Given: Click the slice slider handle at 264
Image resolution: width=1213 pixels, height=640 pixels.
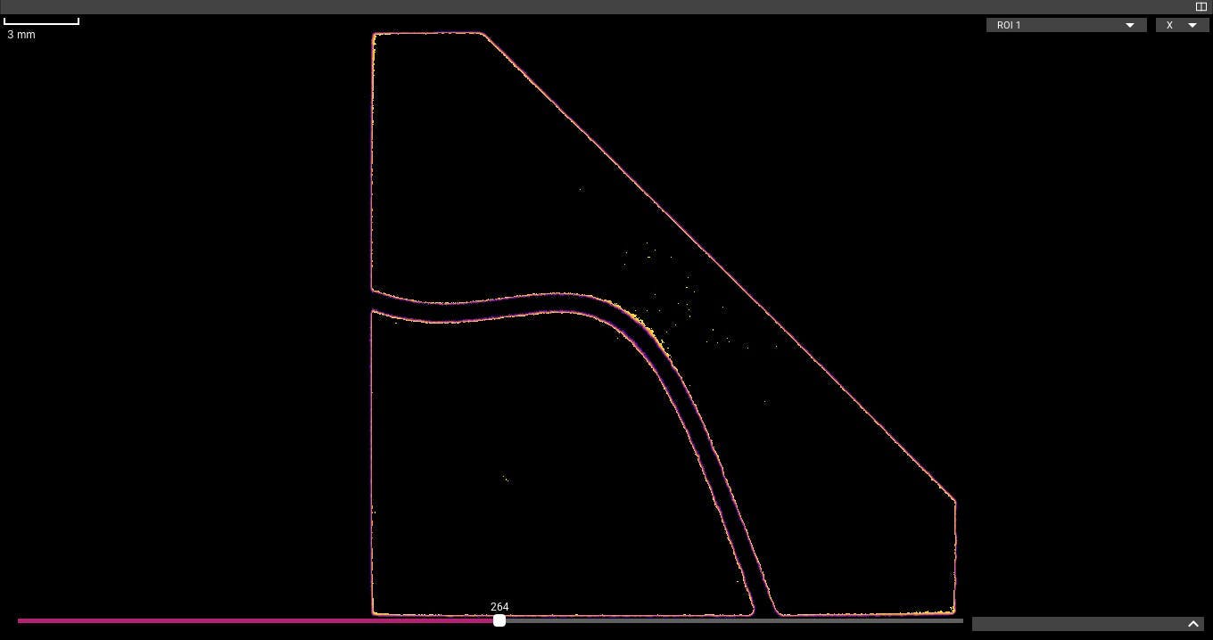Looking at the screenshot, I should pos(499,620).
